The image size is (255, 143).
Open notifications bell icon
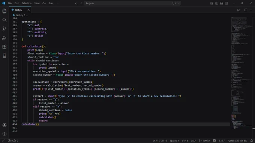point(252,141)
